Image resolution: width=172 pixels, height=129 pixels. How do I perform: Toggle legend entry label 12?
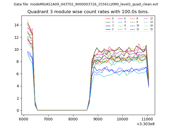[151, 19]
